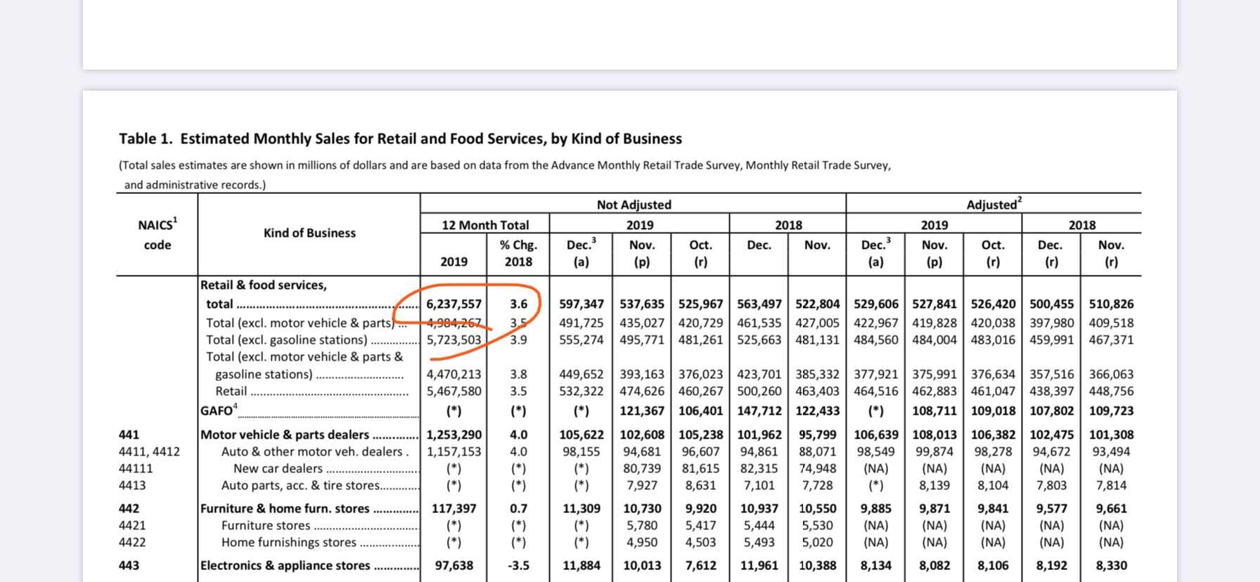Select the 510,826 cell
Viewport: 1260px width, 582px height.
tap(1111, 304)
